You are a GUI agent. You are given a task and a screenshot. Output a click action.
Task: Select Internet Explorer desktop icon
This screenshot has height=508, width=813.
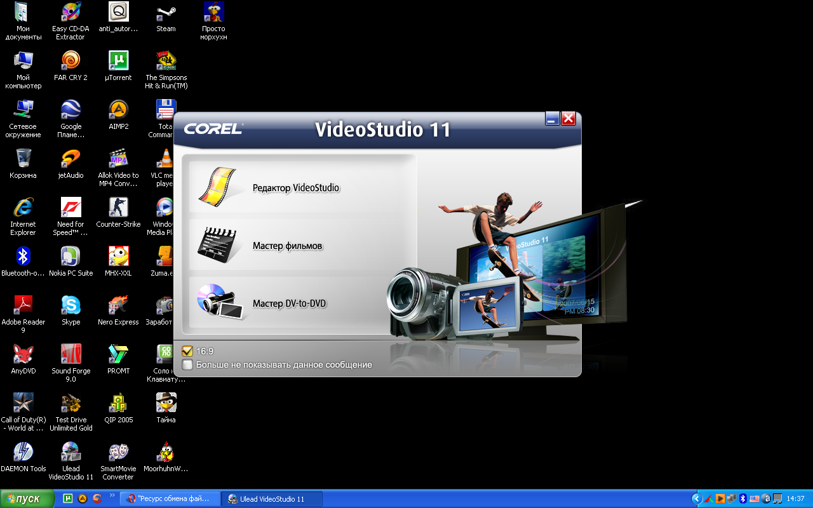[23, 217]
